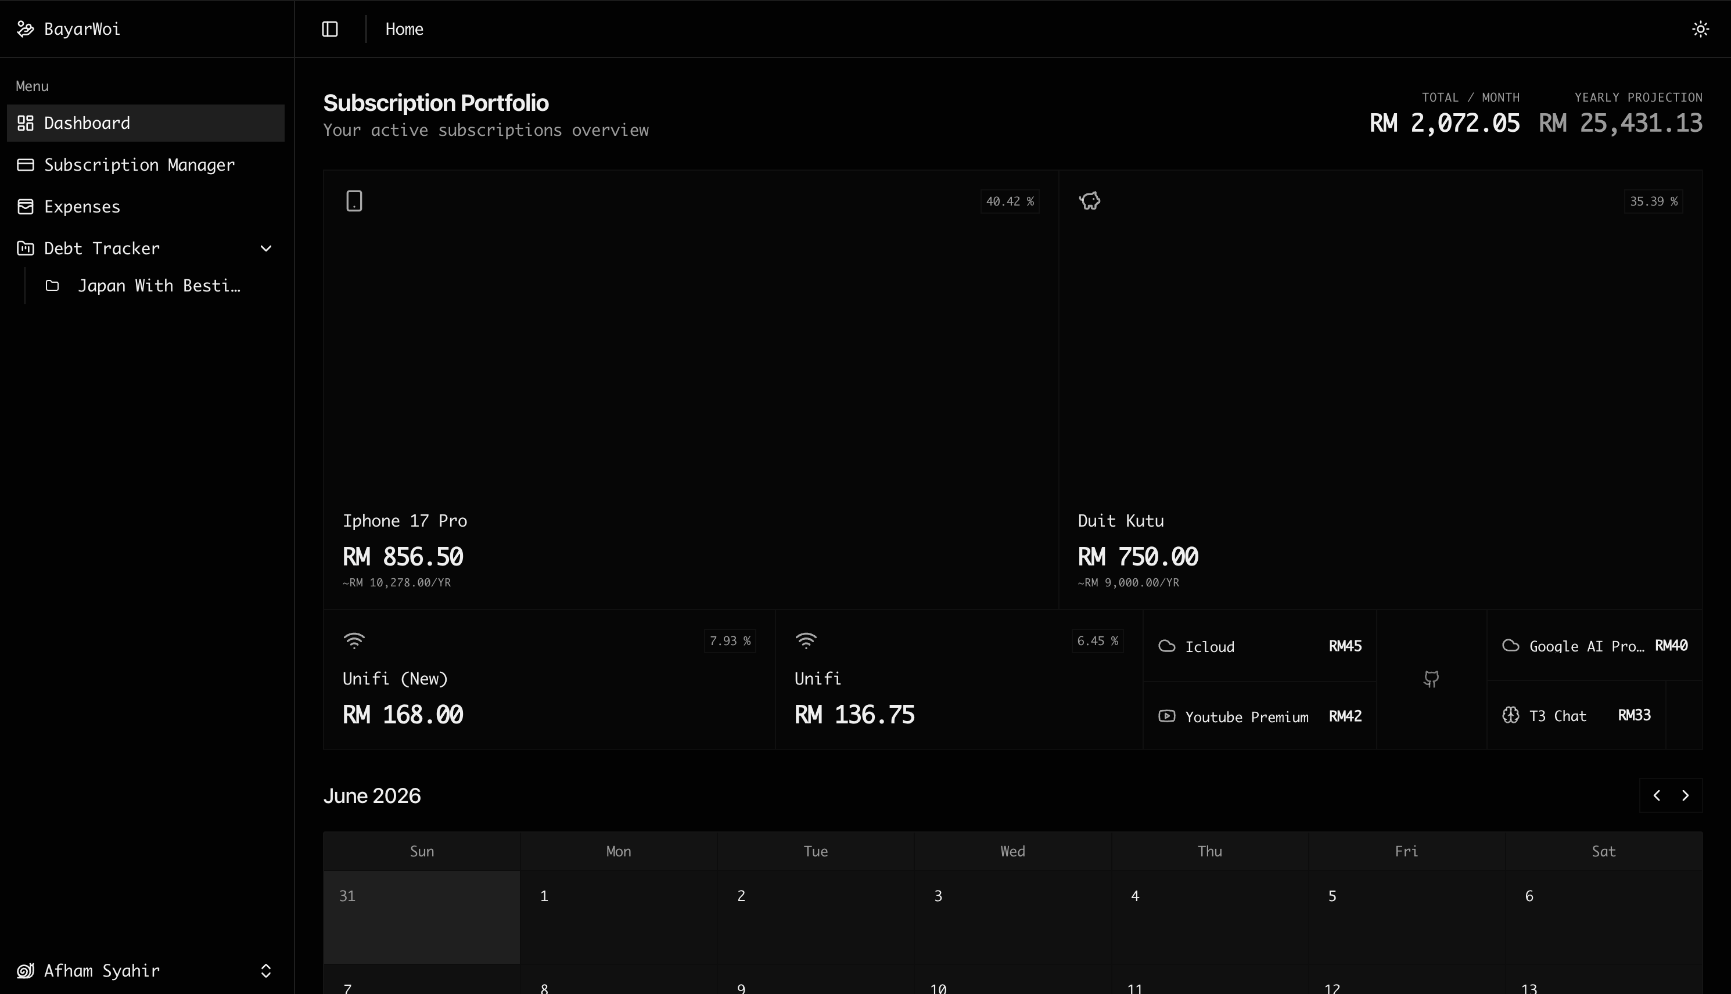Select the Google AI Pro… RM40 tile

pyautogui.click(x=1594, y=645)
